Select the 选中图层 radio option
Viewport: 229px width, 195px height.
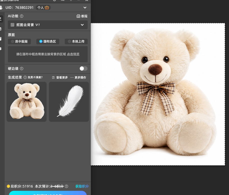pos(19,41)
